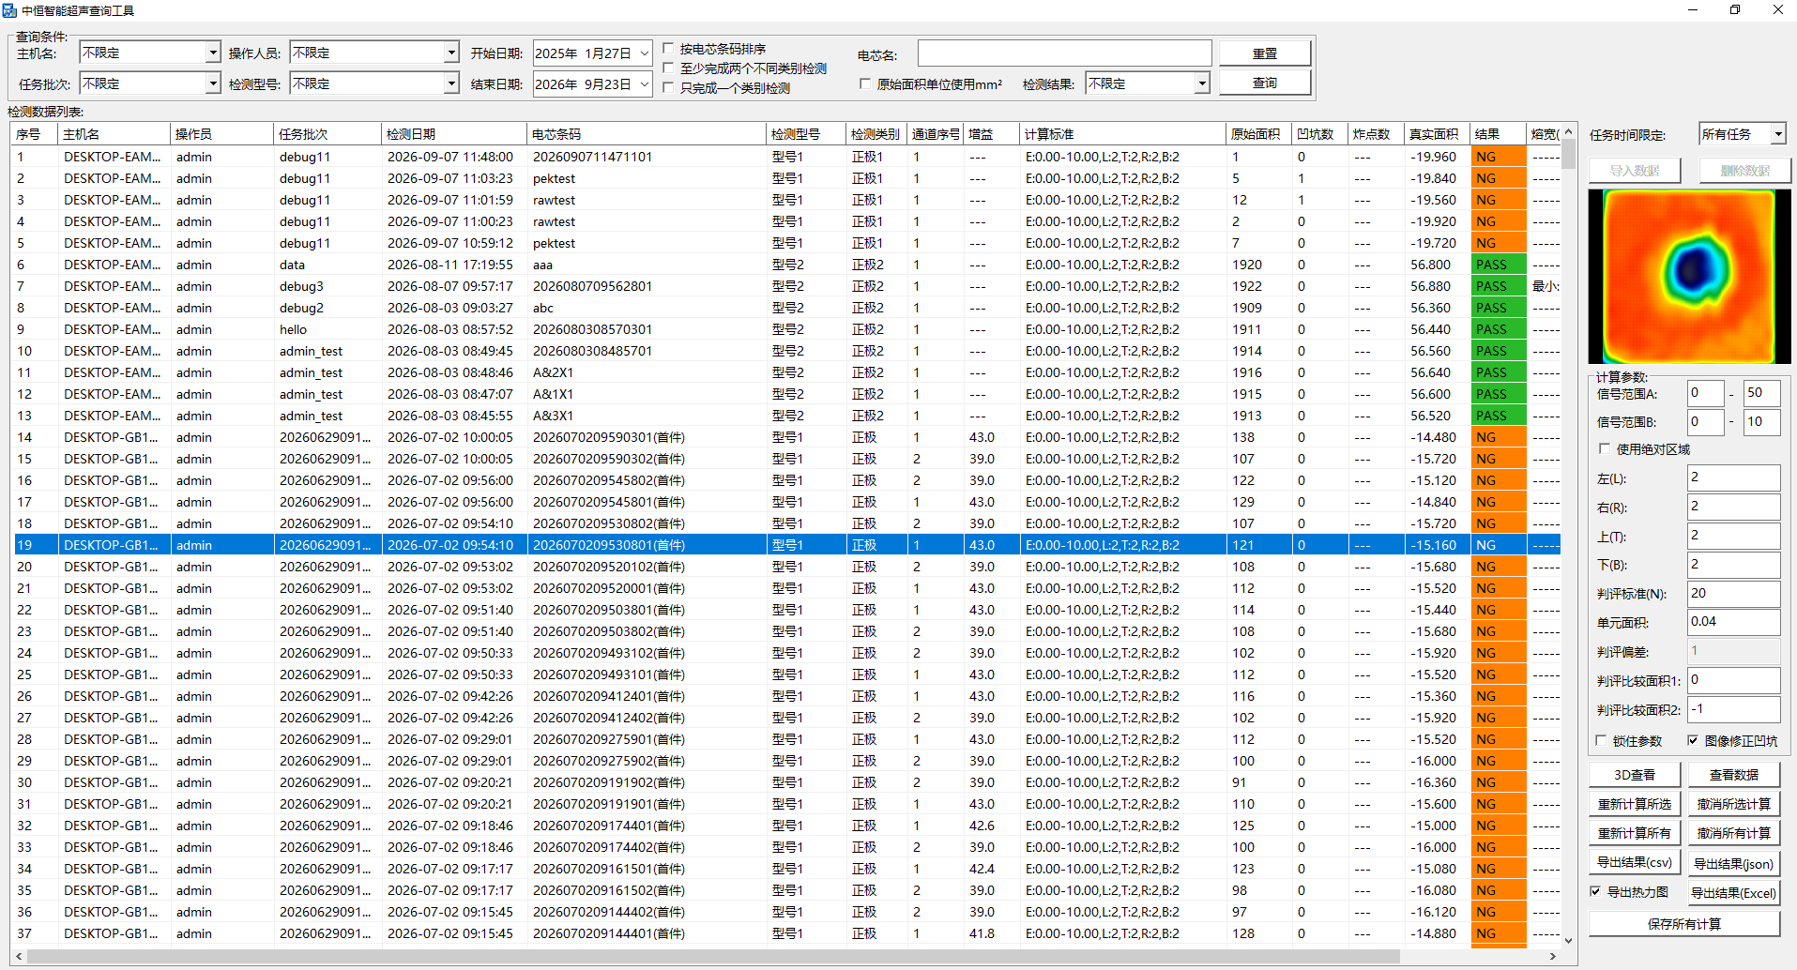Expand the 检测型号 dropdown
1797x970 pixels.
point(451,84)
